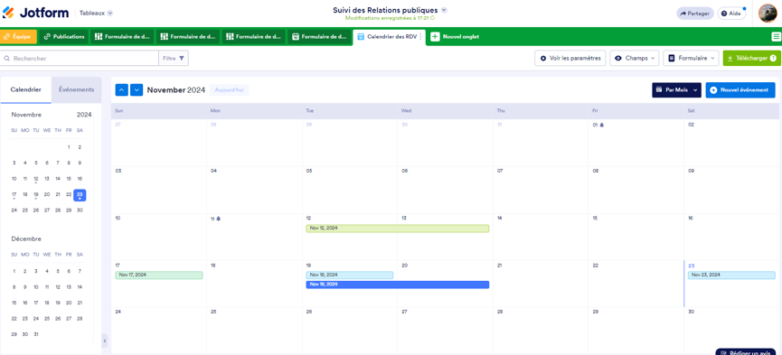Open the Calendrier des RDV tab options menu
The height and width of the screenshot is (355, 782).
(420, 36)
